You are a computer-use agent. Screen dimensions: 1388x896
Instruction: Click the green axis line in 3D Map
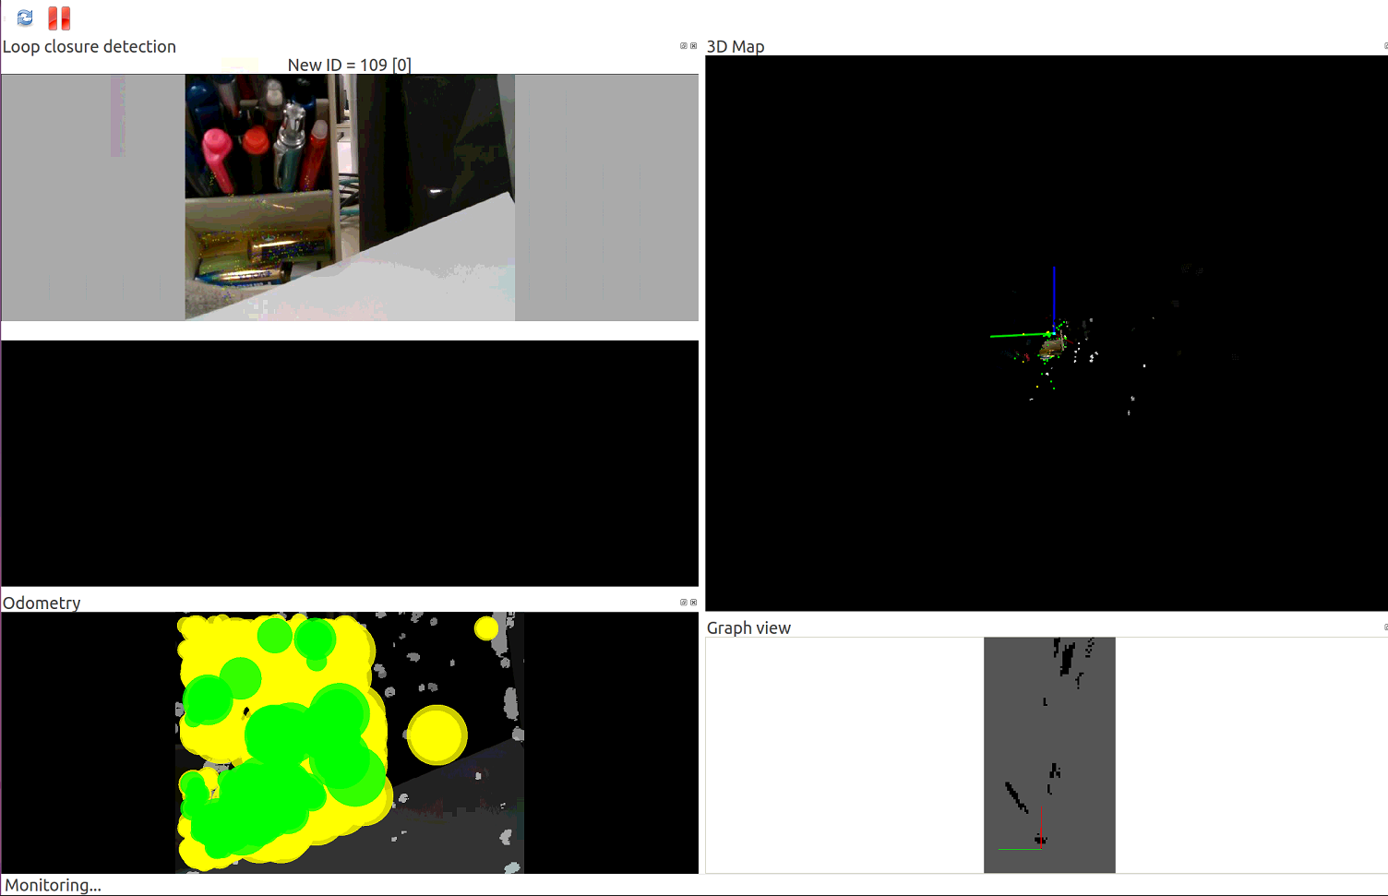tap(1015, 335)
